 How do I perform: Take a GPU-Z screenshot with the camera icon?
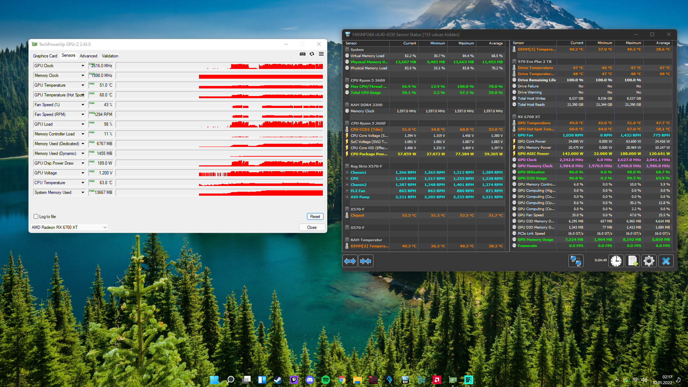point(302,54)
